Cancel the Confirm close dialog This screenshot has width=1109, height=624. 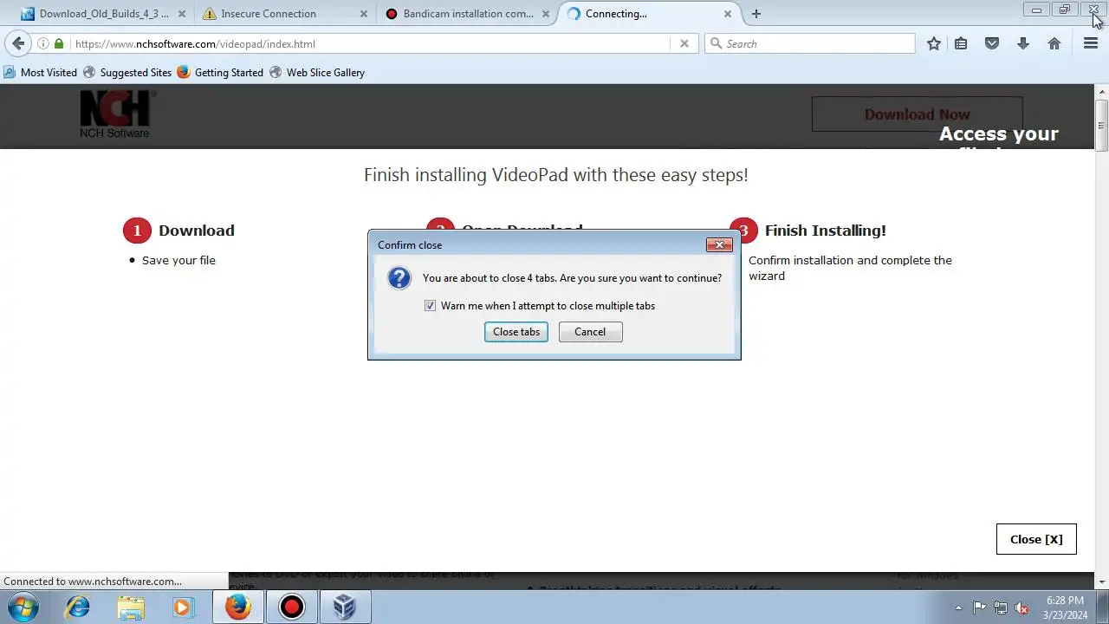point(590,332)
